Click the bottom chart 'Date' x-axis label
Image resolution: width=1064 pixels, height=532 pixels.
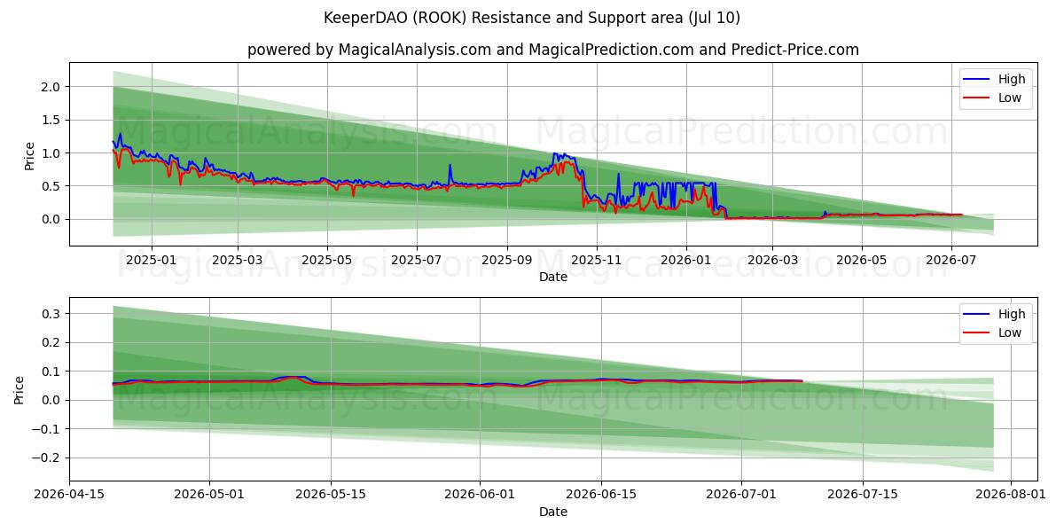point(553,512)
